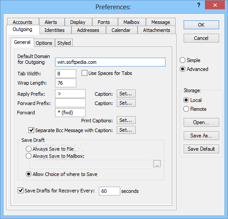This screenshot has height=219, width=228.
Task: Select Always Save to File
Action: pyautogui.click(x=28, y=149)
